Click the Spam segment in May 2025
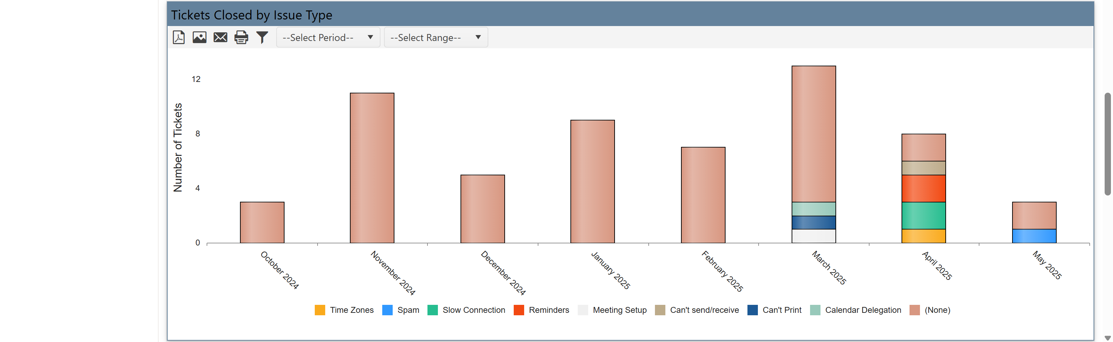Viewport: 1113px width, 342px height. (1034, 236)
